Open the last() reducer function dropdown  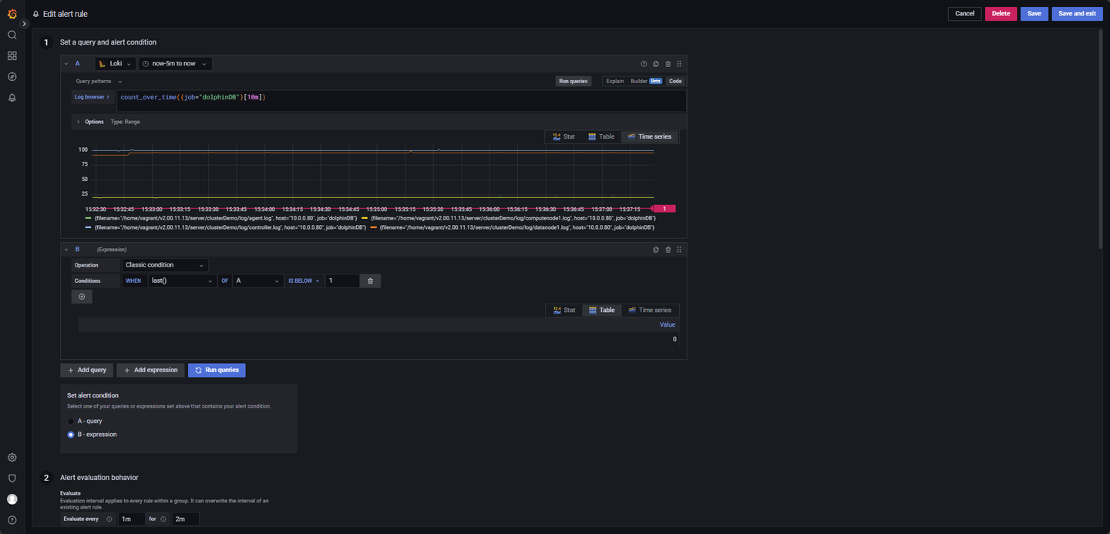[x=182, y=281]
